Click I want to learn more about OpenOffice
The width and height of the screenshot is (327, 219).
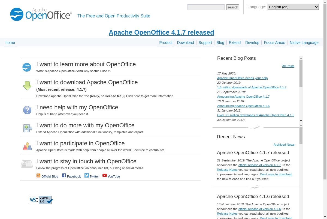click(x=86, y=64)
